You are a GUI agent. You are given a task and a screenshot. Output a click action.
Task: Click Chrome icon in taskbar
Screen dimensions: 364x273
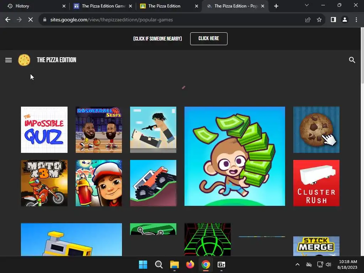coord(206,264)
